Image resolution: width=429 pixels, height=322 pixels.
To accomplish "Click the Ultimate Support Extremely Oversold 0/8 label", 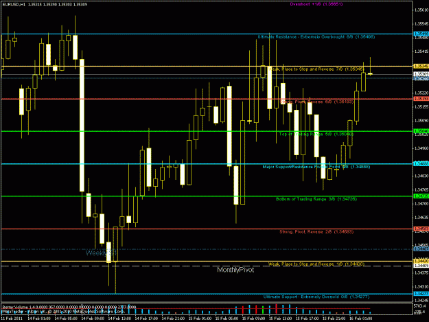I will tap(316, 297).
